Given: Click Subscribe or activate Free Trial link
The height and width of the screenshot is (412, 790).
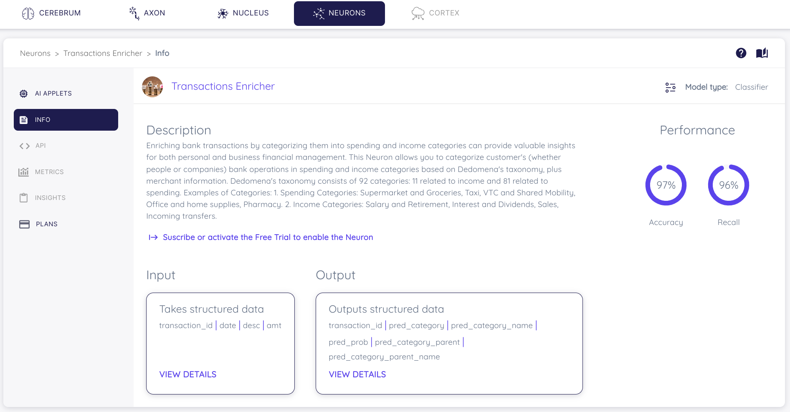Looking at the screenshot, I should (x=268, y=237).
